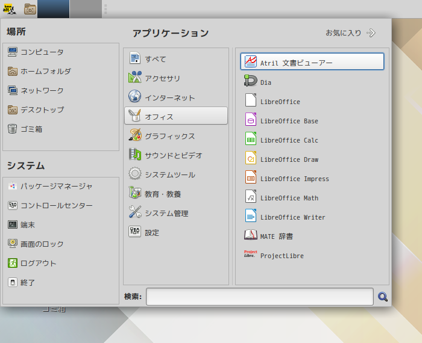Viewport: 422px width, 343px height.
Task: Launch ProjectLibre
Action: (x=312, y=255)
